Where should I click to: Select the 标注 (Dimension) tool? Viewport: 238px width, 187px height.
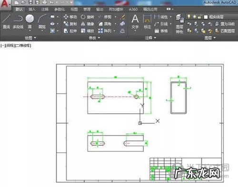147,22
